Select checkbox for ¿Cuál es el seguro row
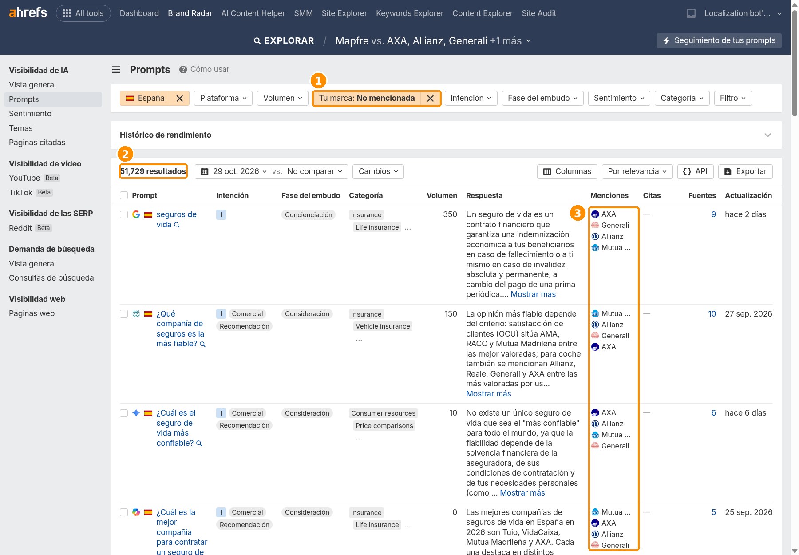 click(x=124, y=413)
